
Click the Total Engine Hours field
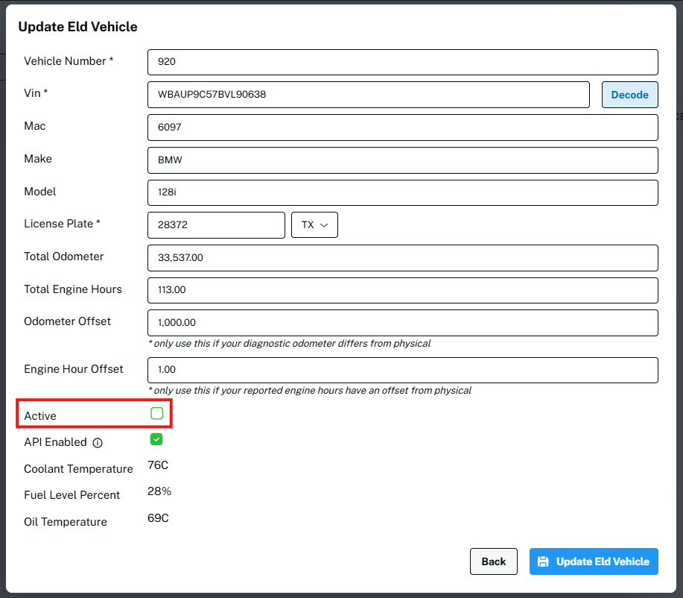[402, 290]
